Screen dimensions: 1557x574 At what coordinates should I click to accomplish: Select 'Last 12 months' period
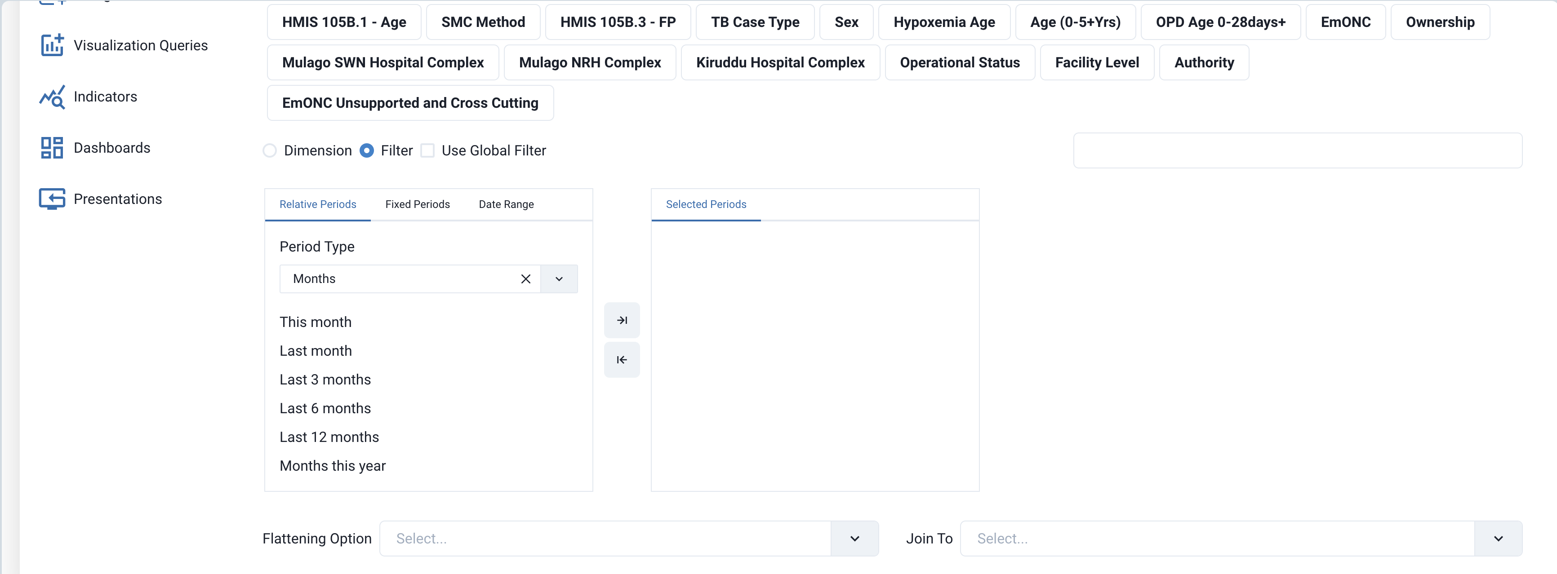(329, 437)
